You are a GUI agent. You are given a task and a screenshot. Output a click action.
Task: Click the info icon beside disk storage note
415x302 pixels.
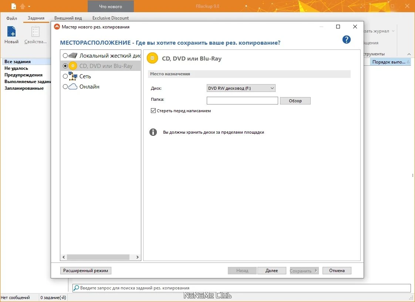(153, 132)
